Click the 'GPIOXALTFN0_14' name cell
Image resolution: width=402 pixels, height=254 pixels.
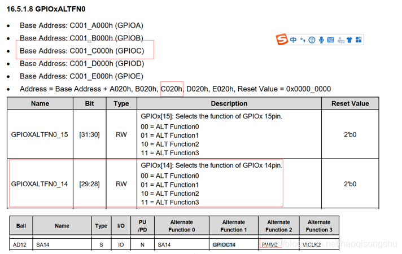[40, 184]
